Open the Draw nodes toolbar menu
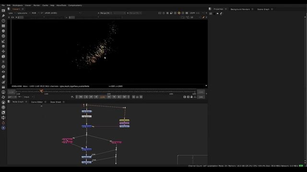307x172 pixels. tap(3, 16)
